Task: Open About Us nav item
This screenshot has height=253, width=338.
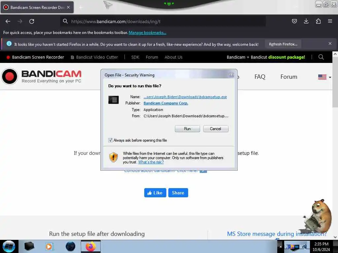Action: 174,57
